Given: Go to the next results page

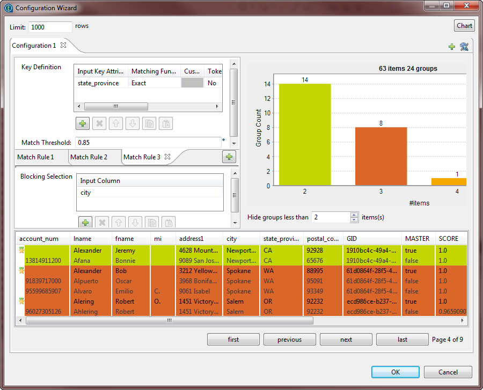Looking at the screenshot, I should tap(346, 340).
